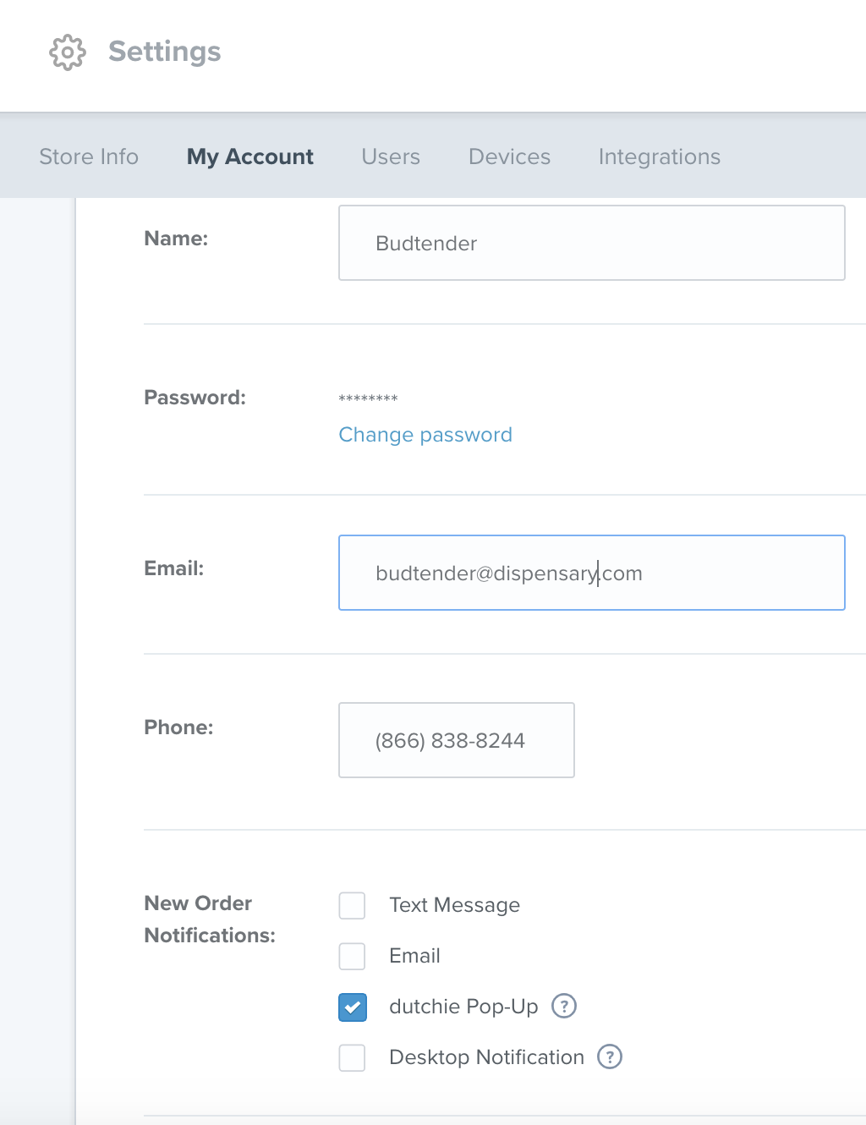Select the My Account tab
This screenshot has width=866, height=1125.
250,156
